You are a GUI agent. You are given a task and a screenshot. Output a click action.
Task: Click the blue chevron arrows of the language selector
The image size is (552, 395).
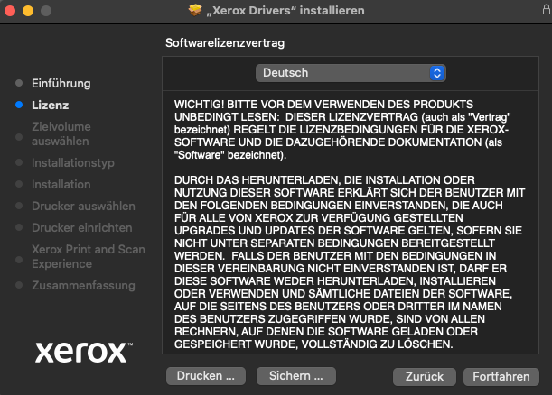click(437, 73)
